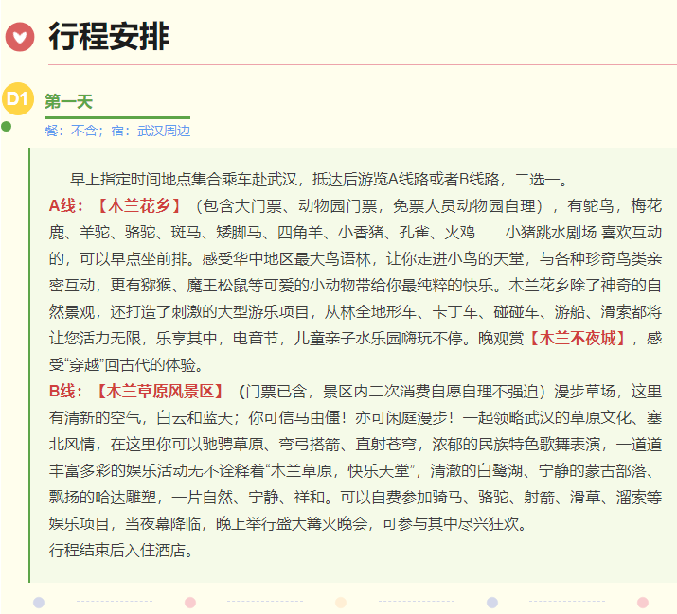Image resolution: width=677 pixels, height=614 pixels.
Task: Click the 餐：不含；宿：武汉周边 info line
Action: pyautogui.click(x=117, y=131)
